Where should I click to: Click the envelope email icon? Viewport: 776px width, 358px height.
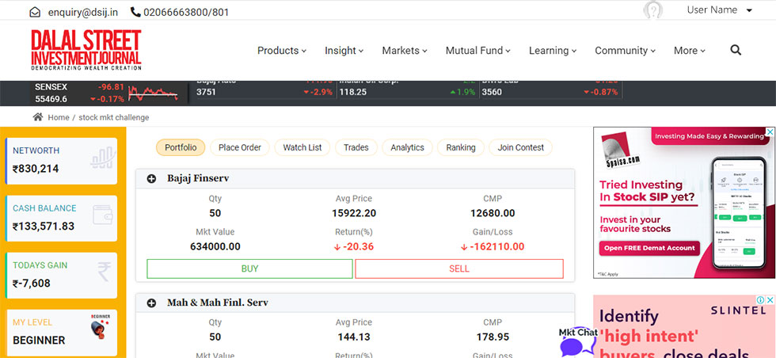[x=35, y=13]
